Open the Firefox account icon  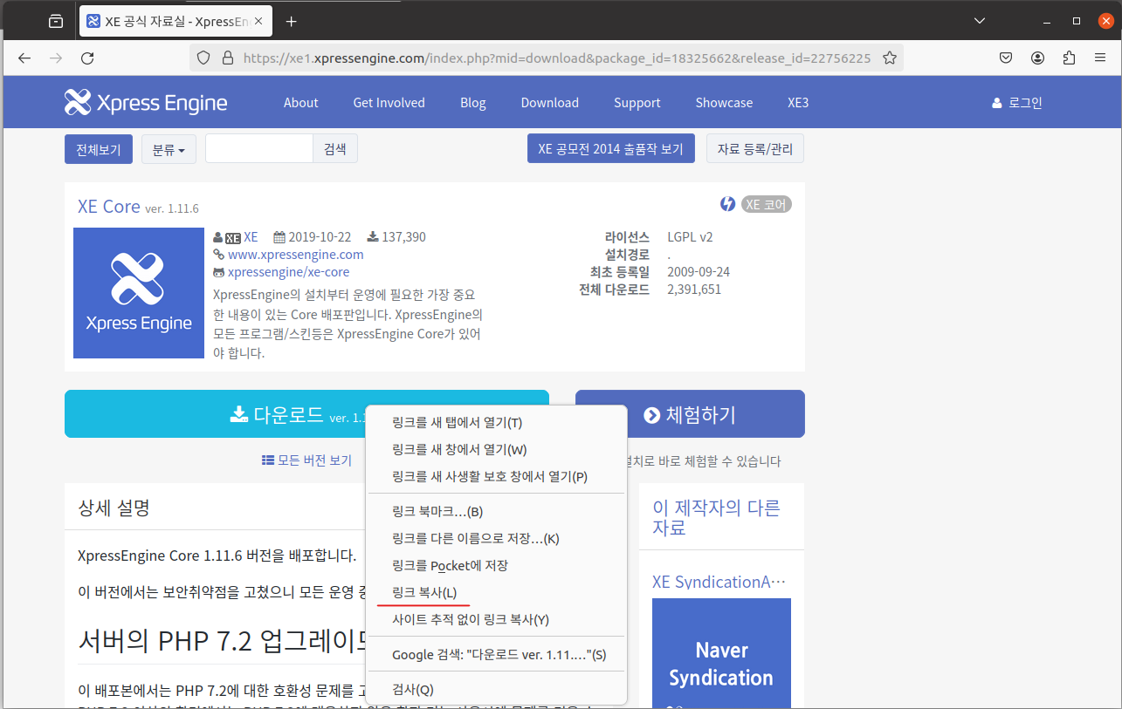tap(1037, 58)
